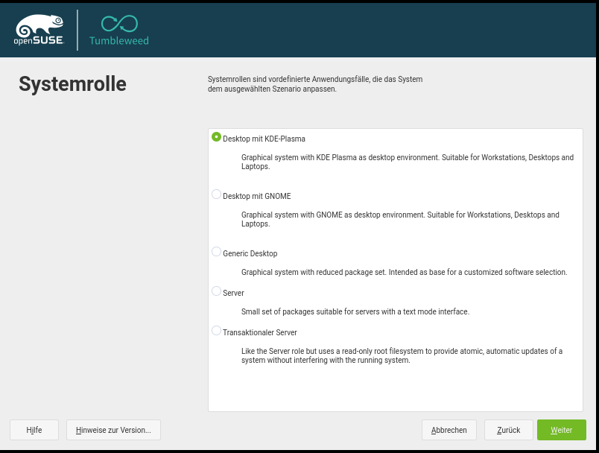Click the Tumbleweed infinity logo

pos(119,23)
